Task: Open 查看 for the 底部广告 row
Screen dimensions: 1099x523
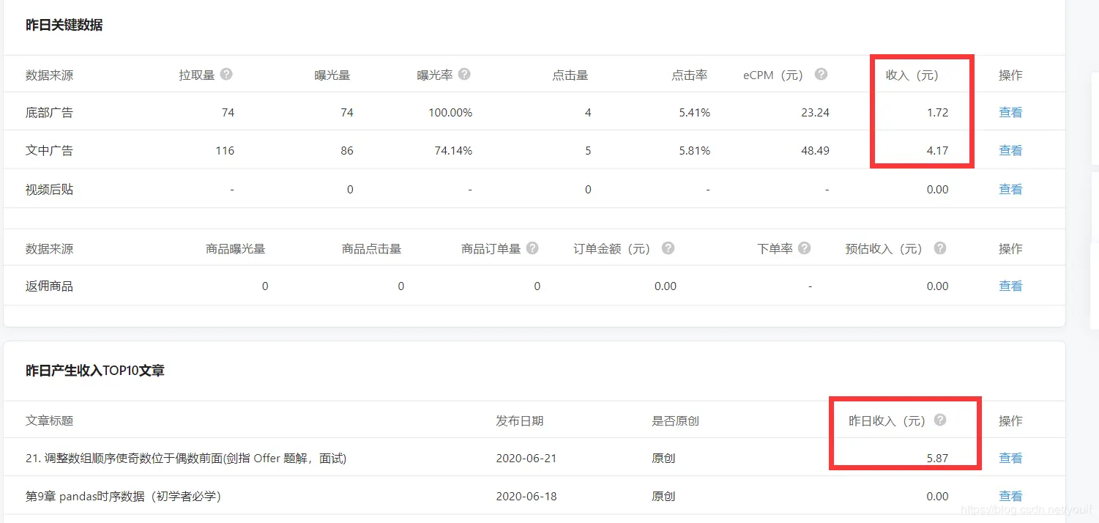Action: pos(1010,111)
